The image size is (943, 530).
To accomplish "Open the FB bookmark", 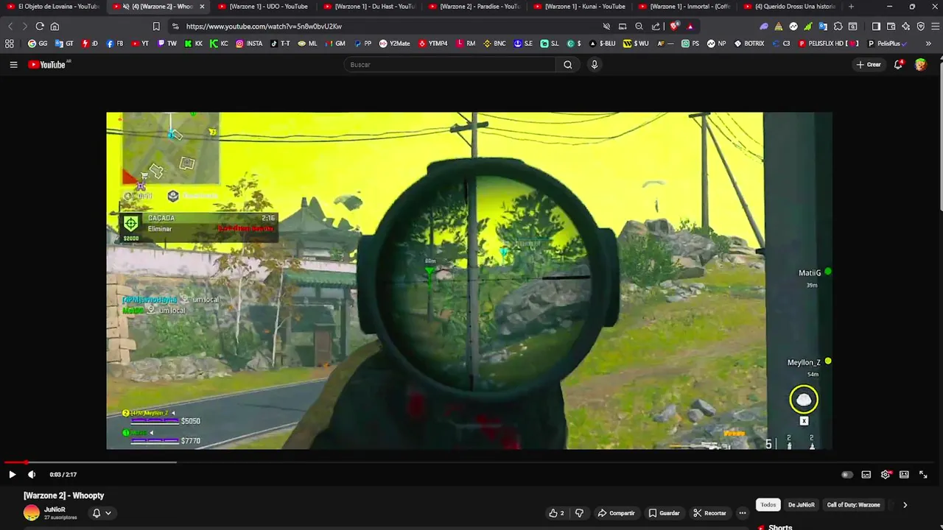I will click(x=115, y=43).
